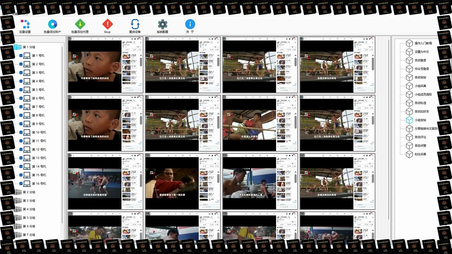This screenshot has width=452, height=254.
Task: Select the 自动加好友 task label
Action: pos(422,111)
